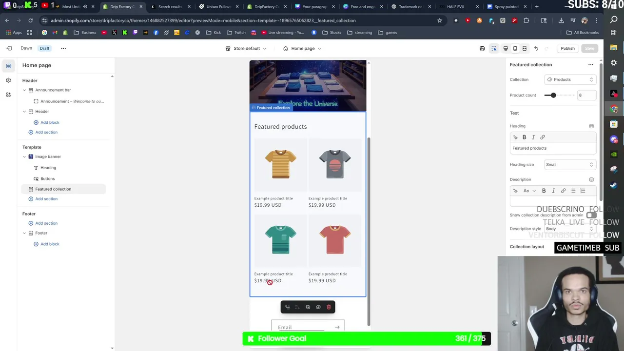Adjust the Product count slider
The width and height of the screenshot is (624, 351).
tap(553, 95)
